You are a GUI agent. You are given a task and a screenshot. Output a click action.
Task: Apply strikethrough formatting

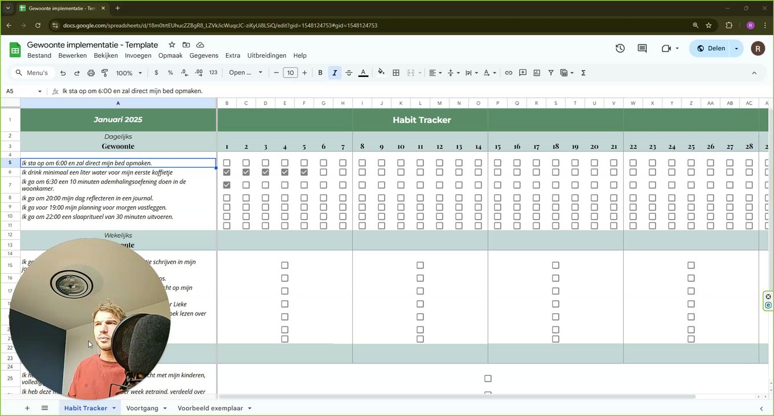[349, 73]
